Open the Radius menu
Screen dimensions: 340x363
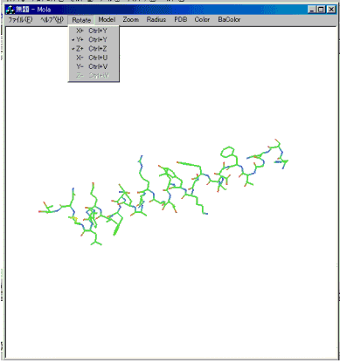click(x=156, y=19)
